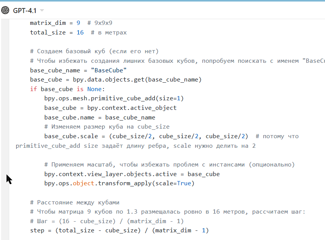The width and height of the screenshot is (325, 240).
Task: Click the total_size value 16
Action: (80, 33)
